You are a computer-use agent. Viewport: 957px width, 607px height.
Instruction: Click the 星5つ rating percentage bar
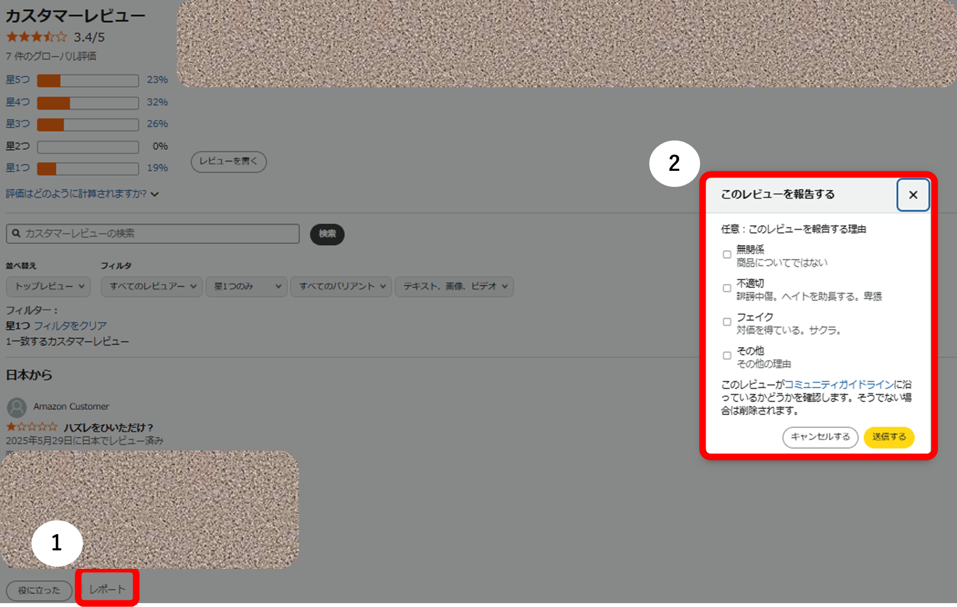[87, 80]
